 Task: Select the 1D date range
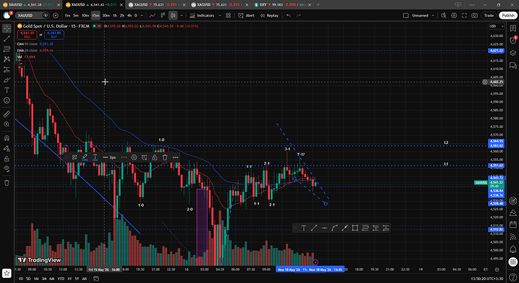pos(21,278)
